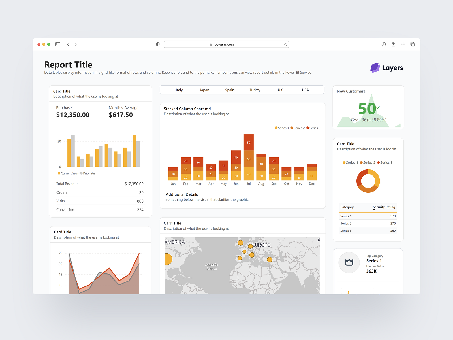
Task: Switch to the Japan tab
Action: pos(204,90)
